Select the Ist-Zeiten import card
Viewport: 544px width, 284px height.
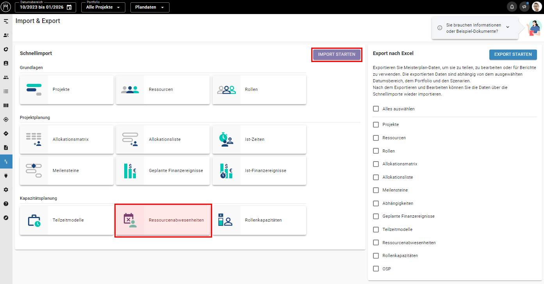[x=259, y=140]
